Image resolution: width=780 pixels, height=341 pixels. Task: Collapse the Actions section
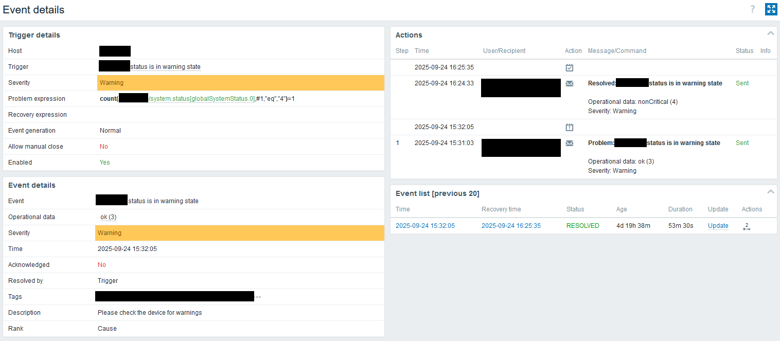[x=770, y=33]
